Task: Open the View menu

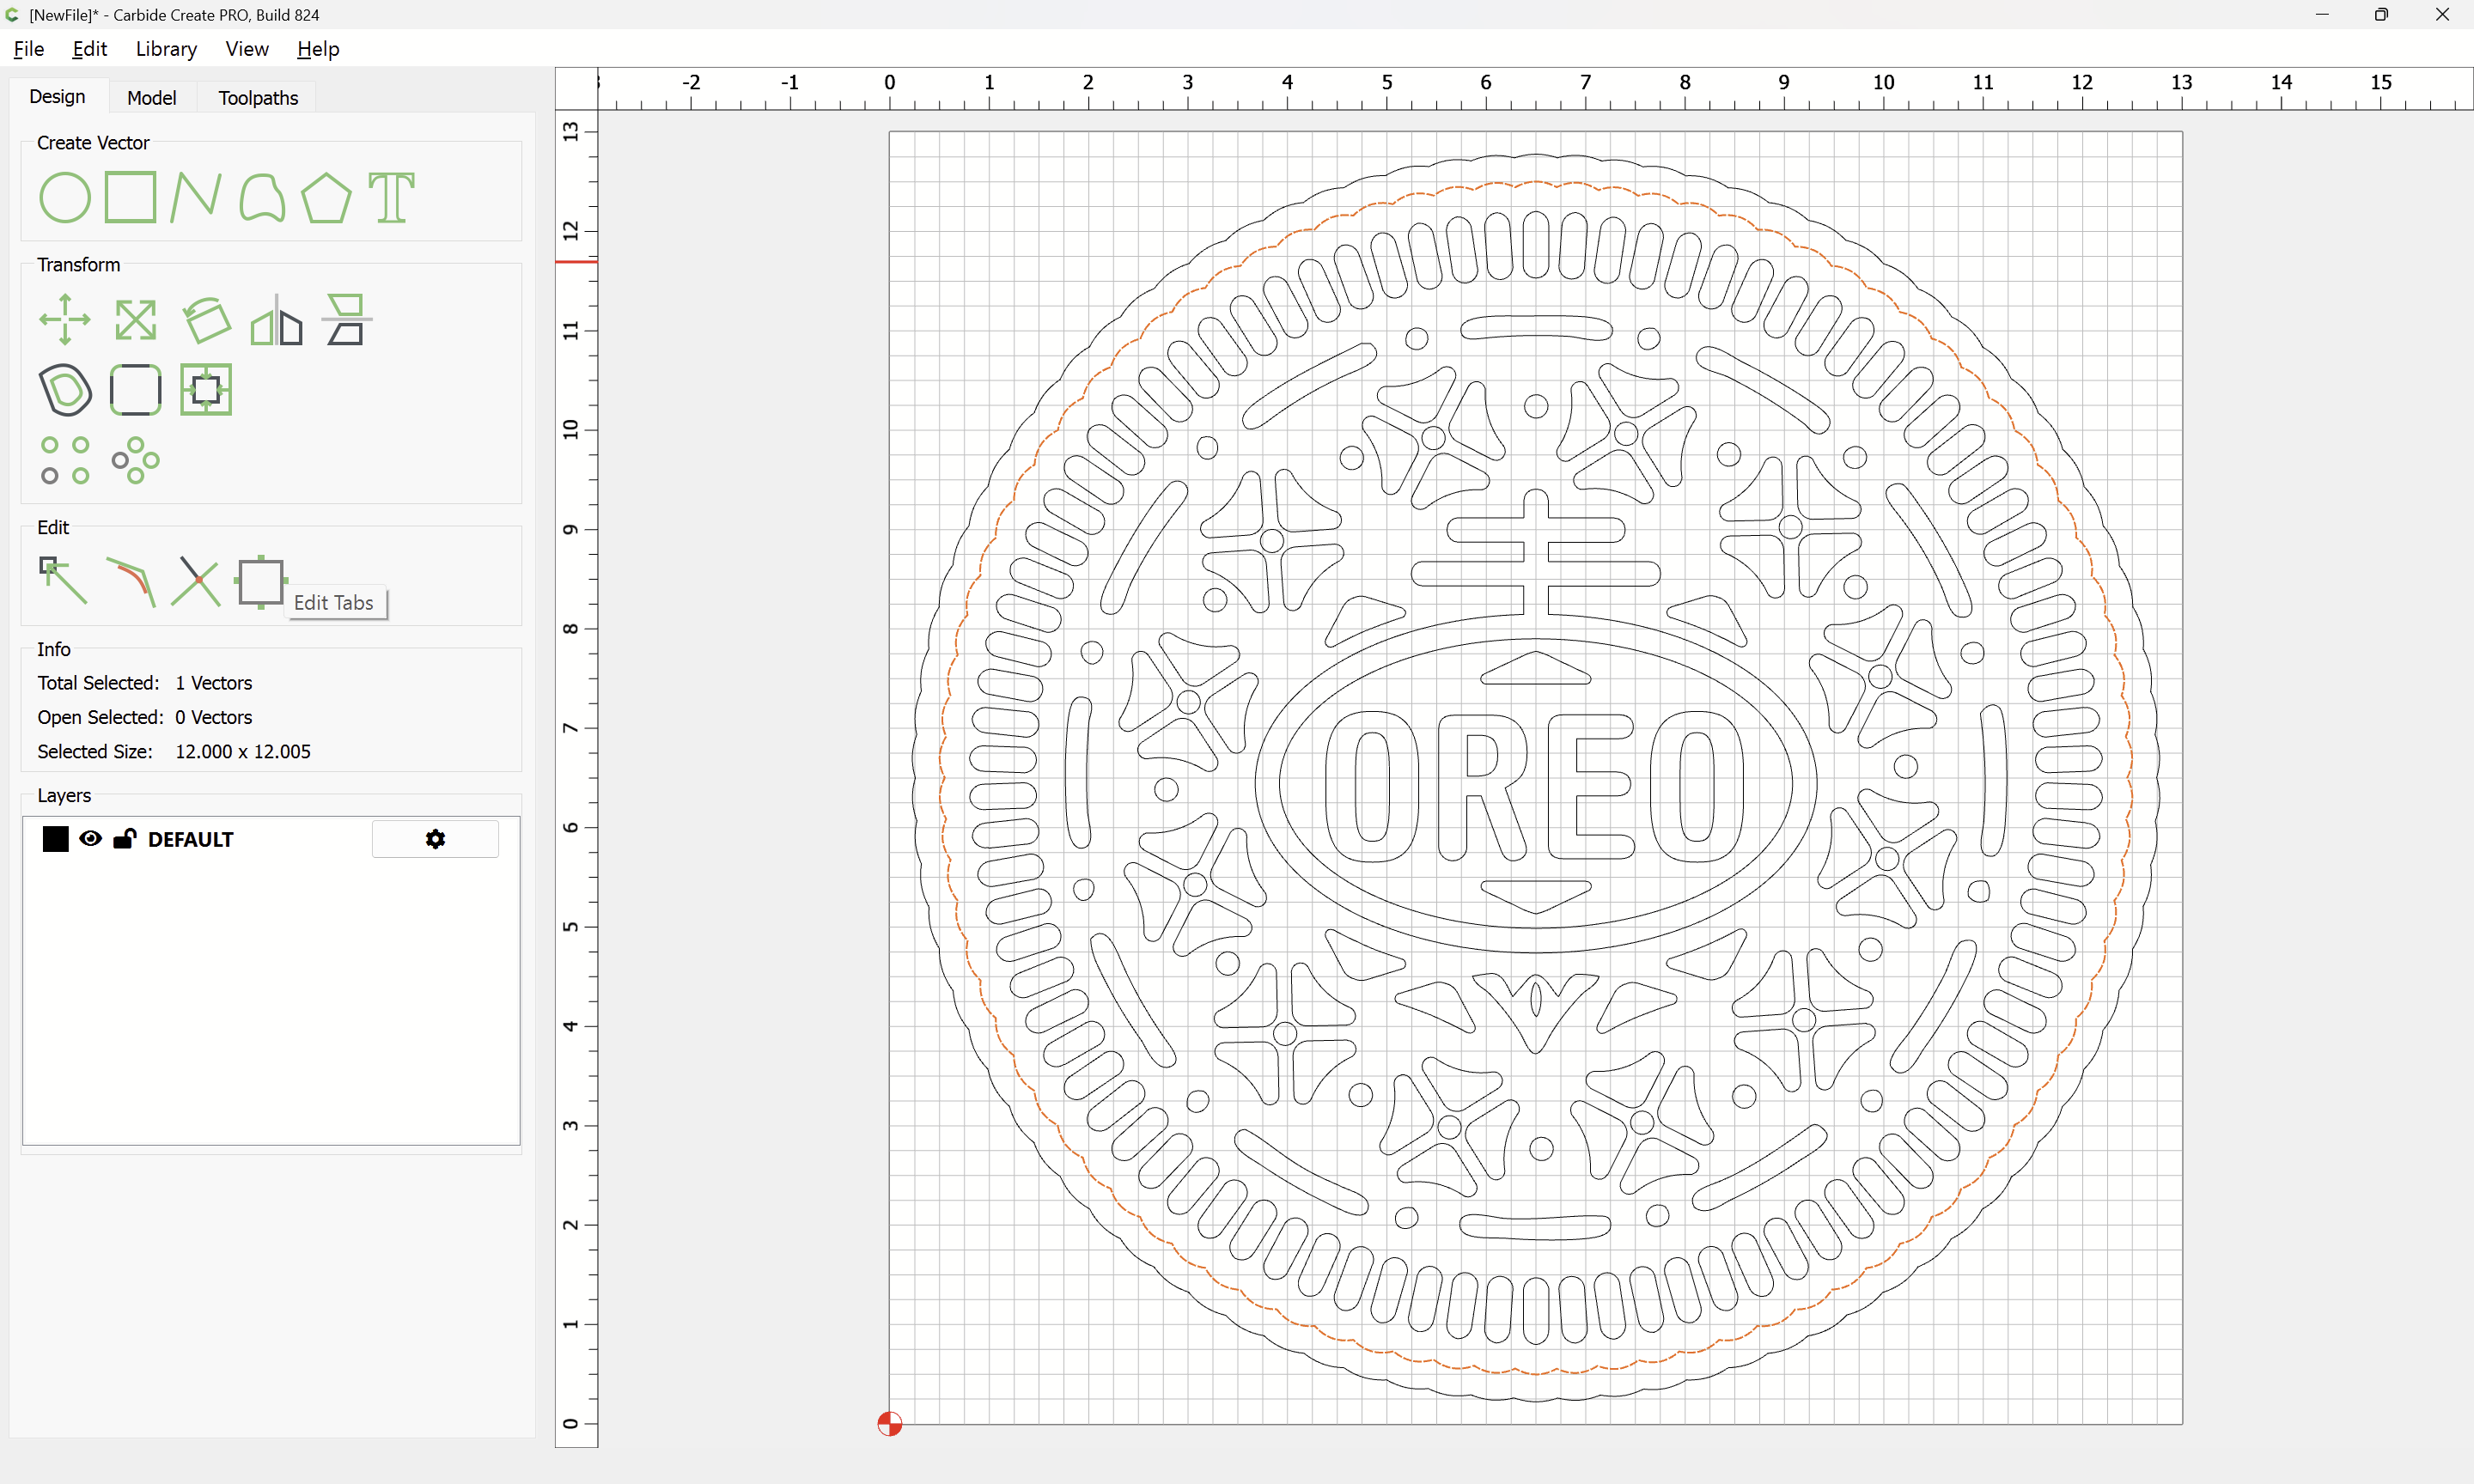Action: click(x=246, y=49)
